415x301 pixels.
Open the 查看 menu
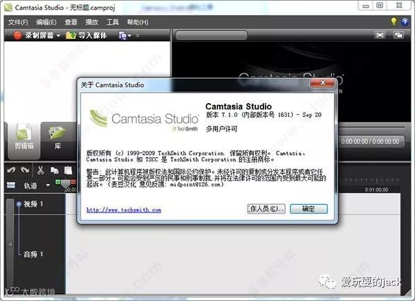point(71,22)
